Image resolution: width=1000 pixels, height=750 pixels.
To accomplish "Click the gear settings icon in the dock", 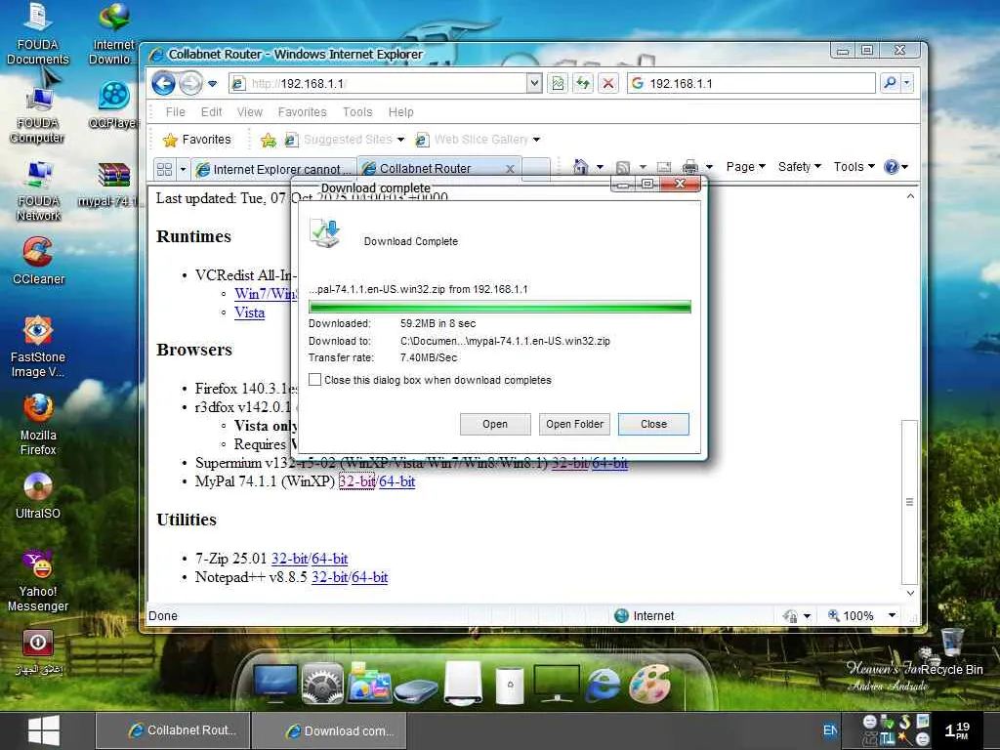I will [x=322, y=683].
